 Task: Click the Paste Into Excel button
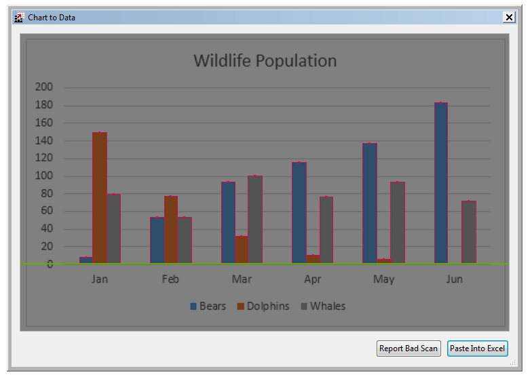coord(478,348)
